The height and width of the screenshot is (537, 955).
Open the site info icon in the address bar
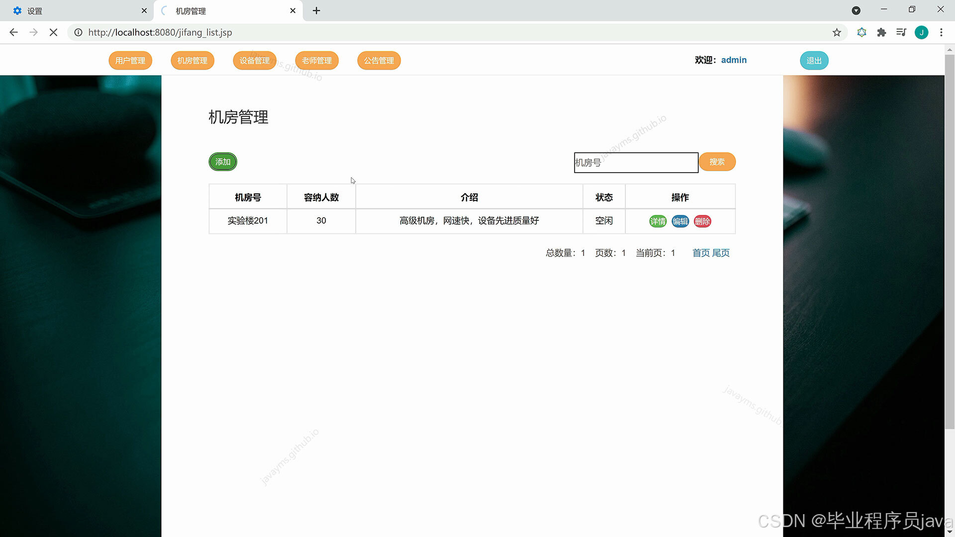(x=78, y=32)
